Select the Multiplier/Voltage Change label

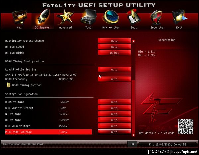25,41
